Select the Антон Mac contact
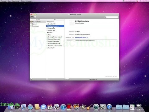The image size is (149, 112). click(55, 30)
